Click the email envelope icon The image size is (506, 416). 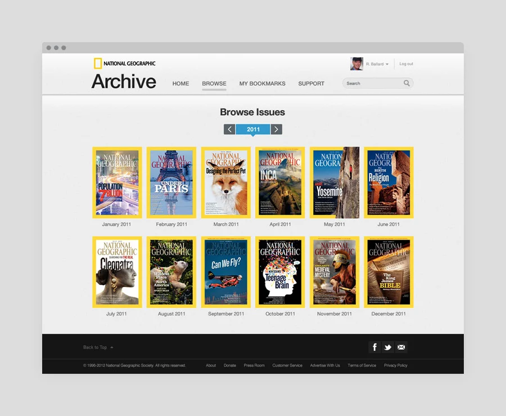point(401,347)
